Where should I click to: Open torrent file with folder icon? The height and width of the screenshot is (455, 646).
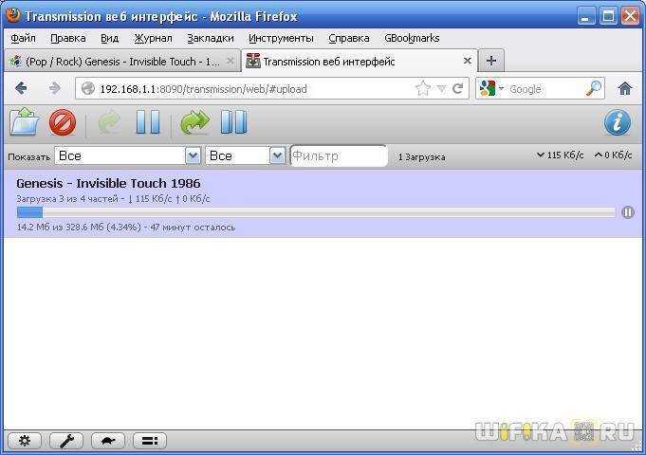pyautogui.click(x=25, y=122)
